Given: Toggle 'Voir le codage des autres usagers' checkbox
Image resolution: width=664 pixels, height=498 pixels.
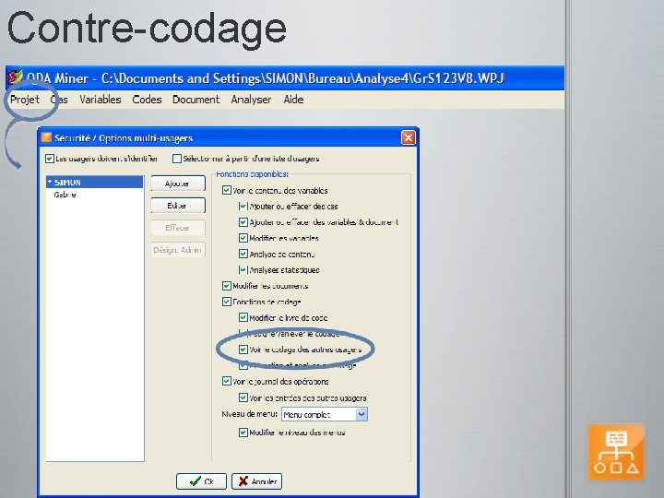Looking at the screenshot, I should (x=243, y=350).
